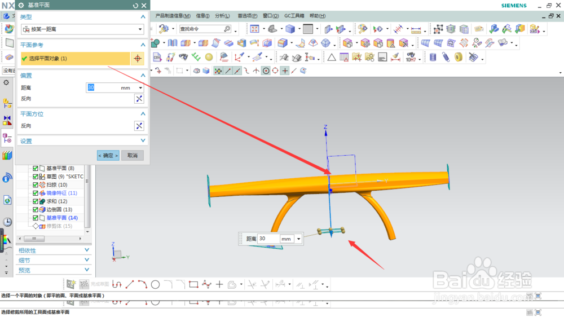Select the Line sketch tool
This screenshot has width=564, height=317.
tap(130, 285)
